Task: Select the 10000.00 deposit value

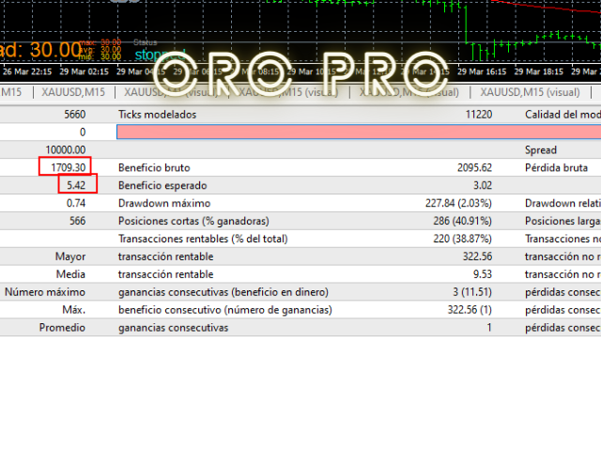Action: (x=66, y=150)
